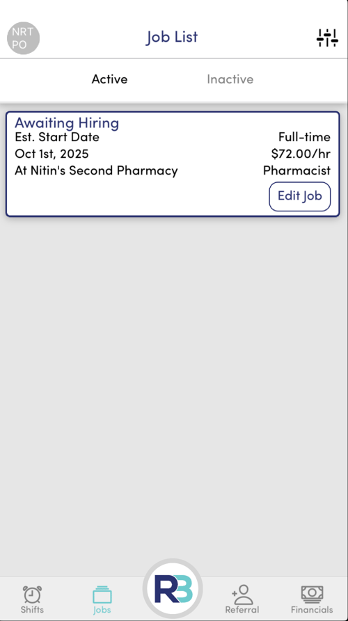Tap the Shifts label in bottom bar
This screenshot has height=621, width=348.
[32, 609]
